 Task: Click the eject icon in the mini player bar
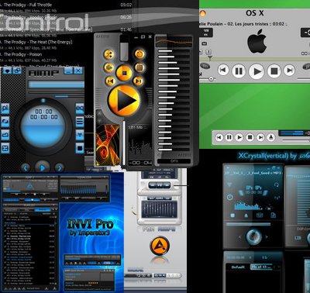[x=270, y=137]
